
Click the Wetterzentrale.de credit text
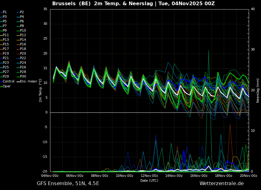coord(222,184)
